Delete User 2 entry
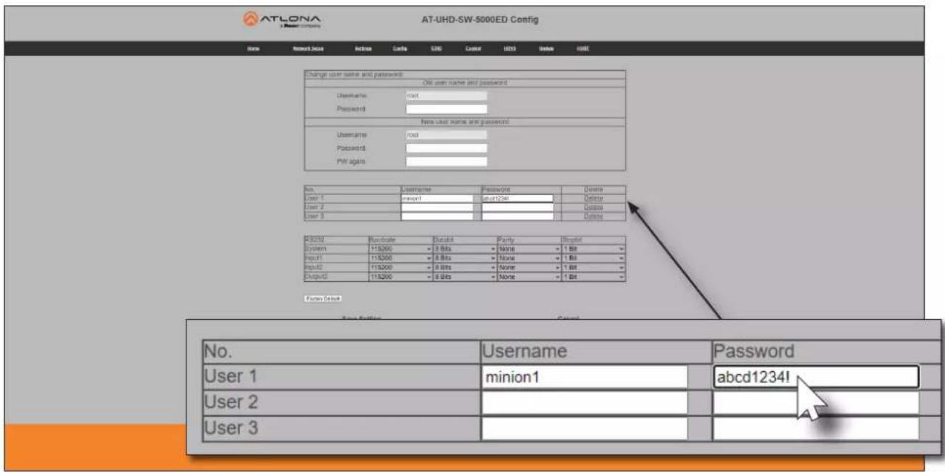The image size is (945, 472). [593, 207]
